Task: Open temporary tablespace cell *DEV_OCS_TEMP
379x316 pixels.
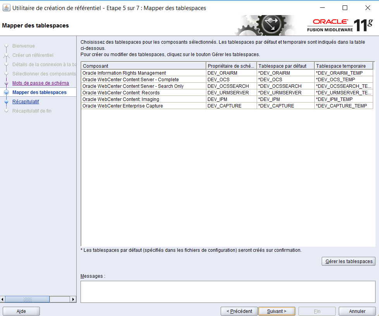Action: click(x=343, y=80)
